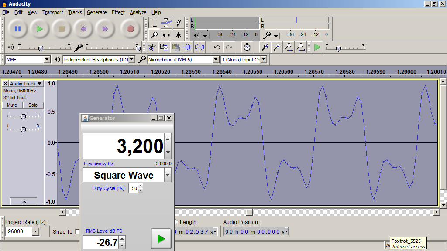Open Project Rate 96000 dropdown
Image resolution: width=447 pixels, height=251 pixels.
36,231
